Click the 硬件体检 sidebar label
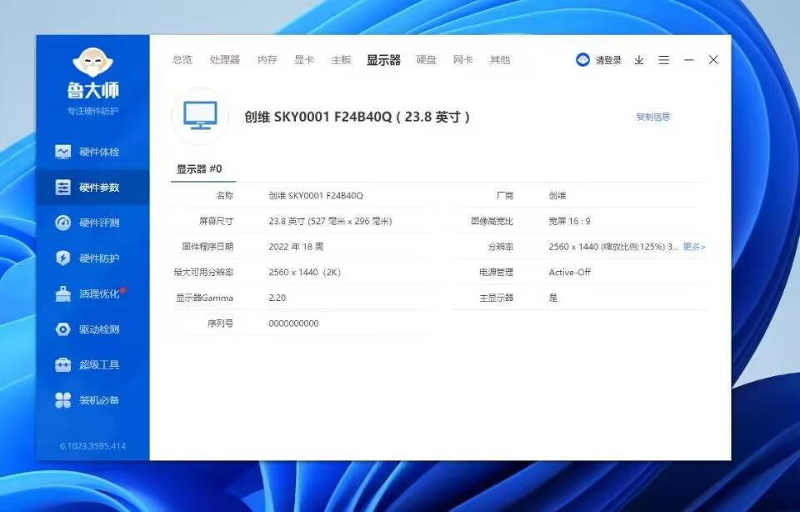800x512 pixels. pos(99,152)
